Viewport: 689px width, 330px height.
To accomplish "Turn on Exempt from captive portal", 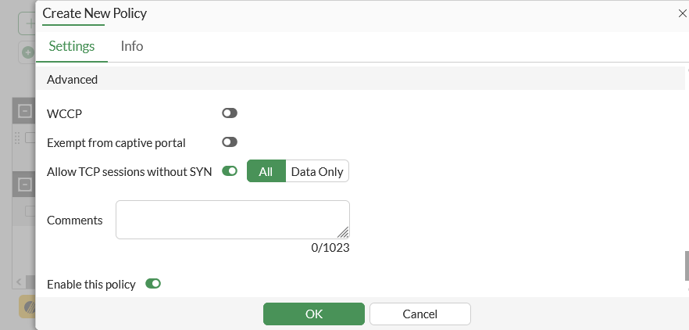I will (229, 142).
